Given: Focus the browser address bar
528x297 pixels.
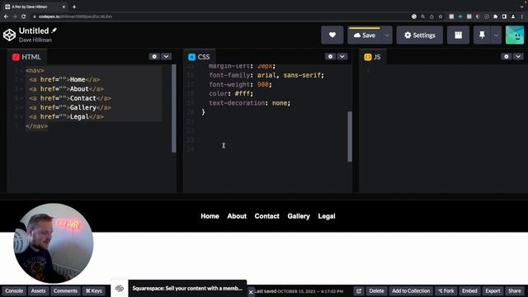Looking at the screenshot, I should tap(219, 16).
